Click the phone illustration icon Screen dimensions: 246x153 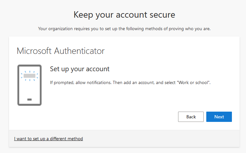[29, 85]
